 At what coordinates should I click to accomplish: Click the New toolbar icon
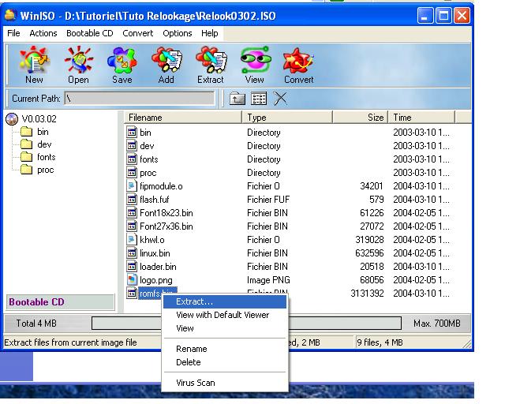[x=34, y=59]
